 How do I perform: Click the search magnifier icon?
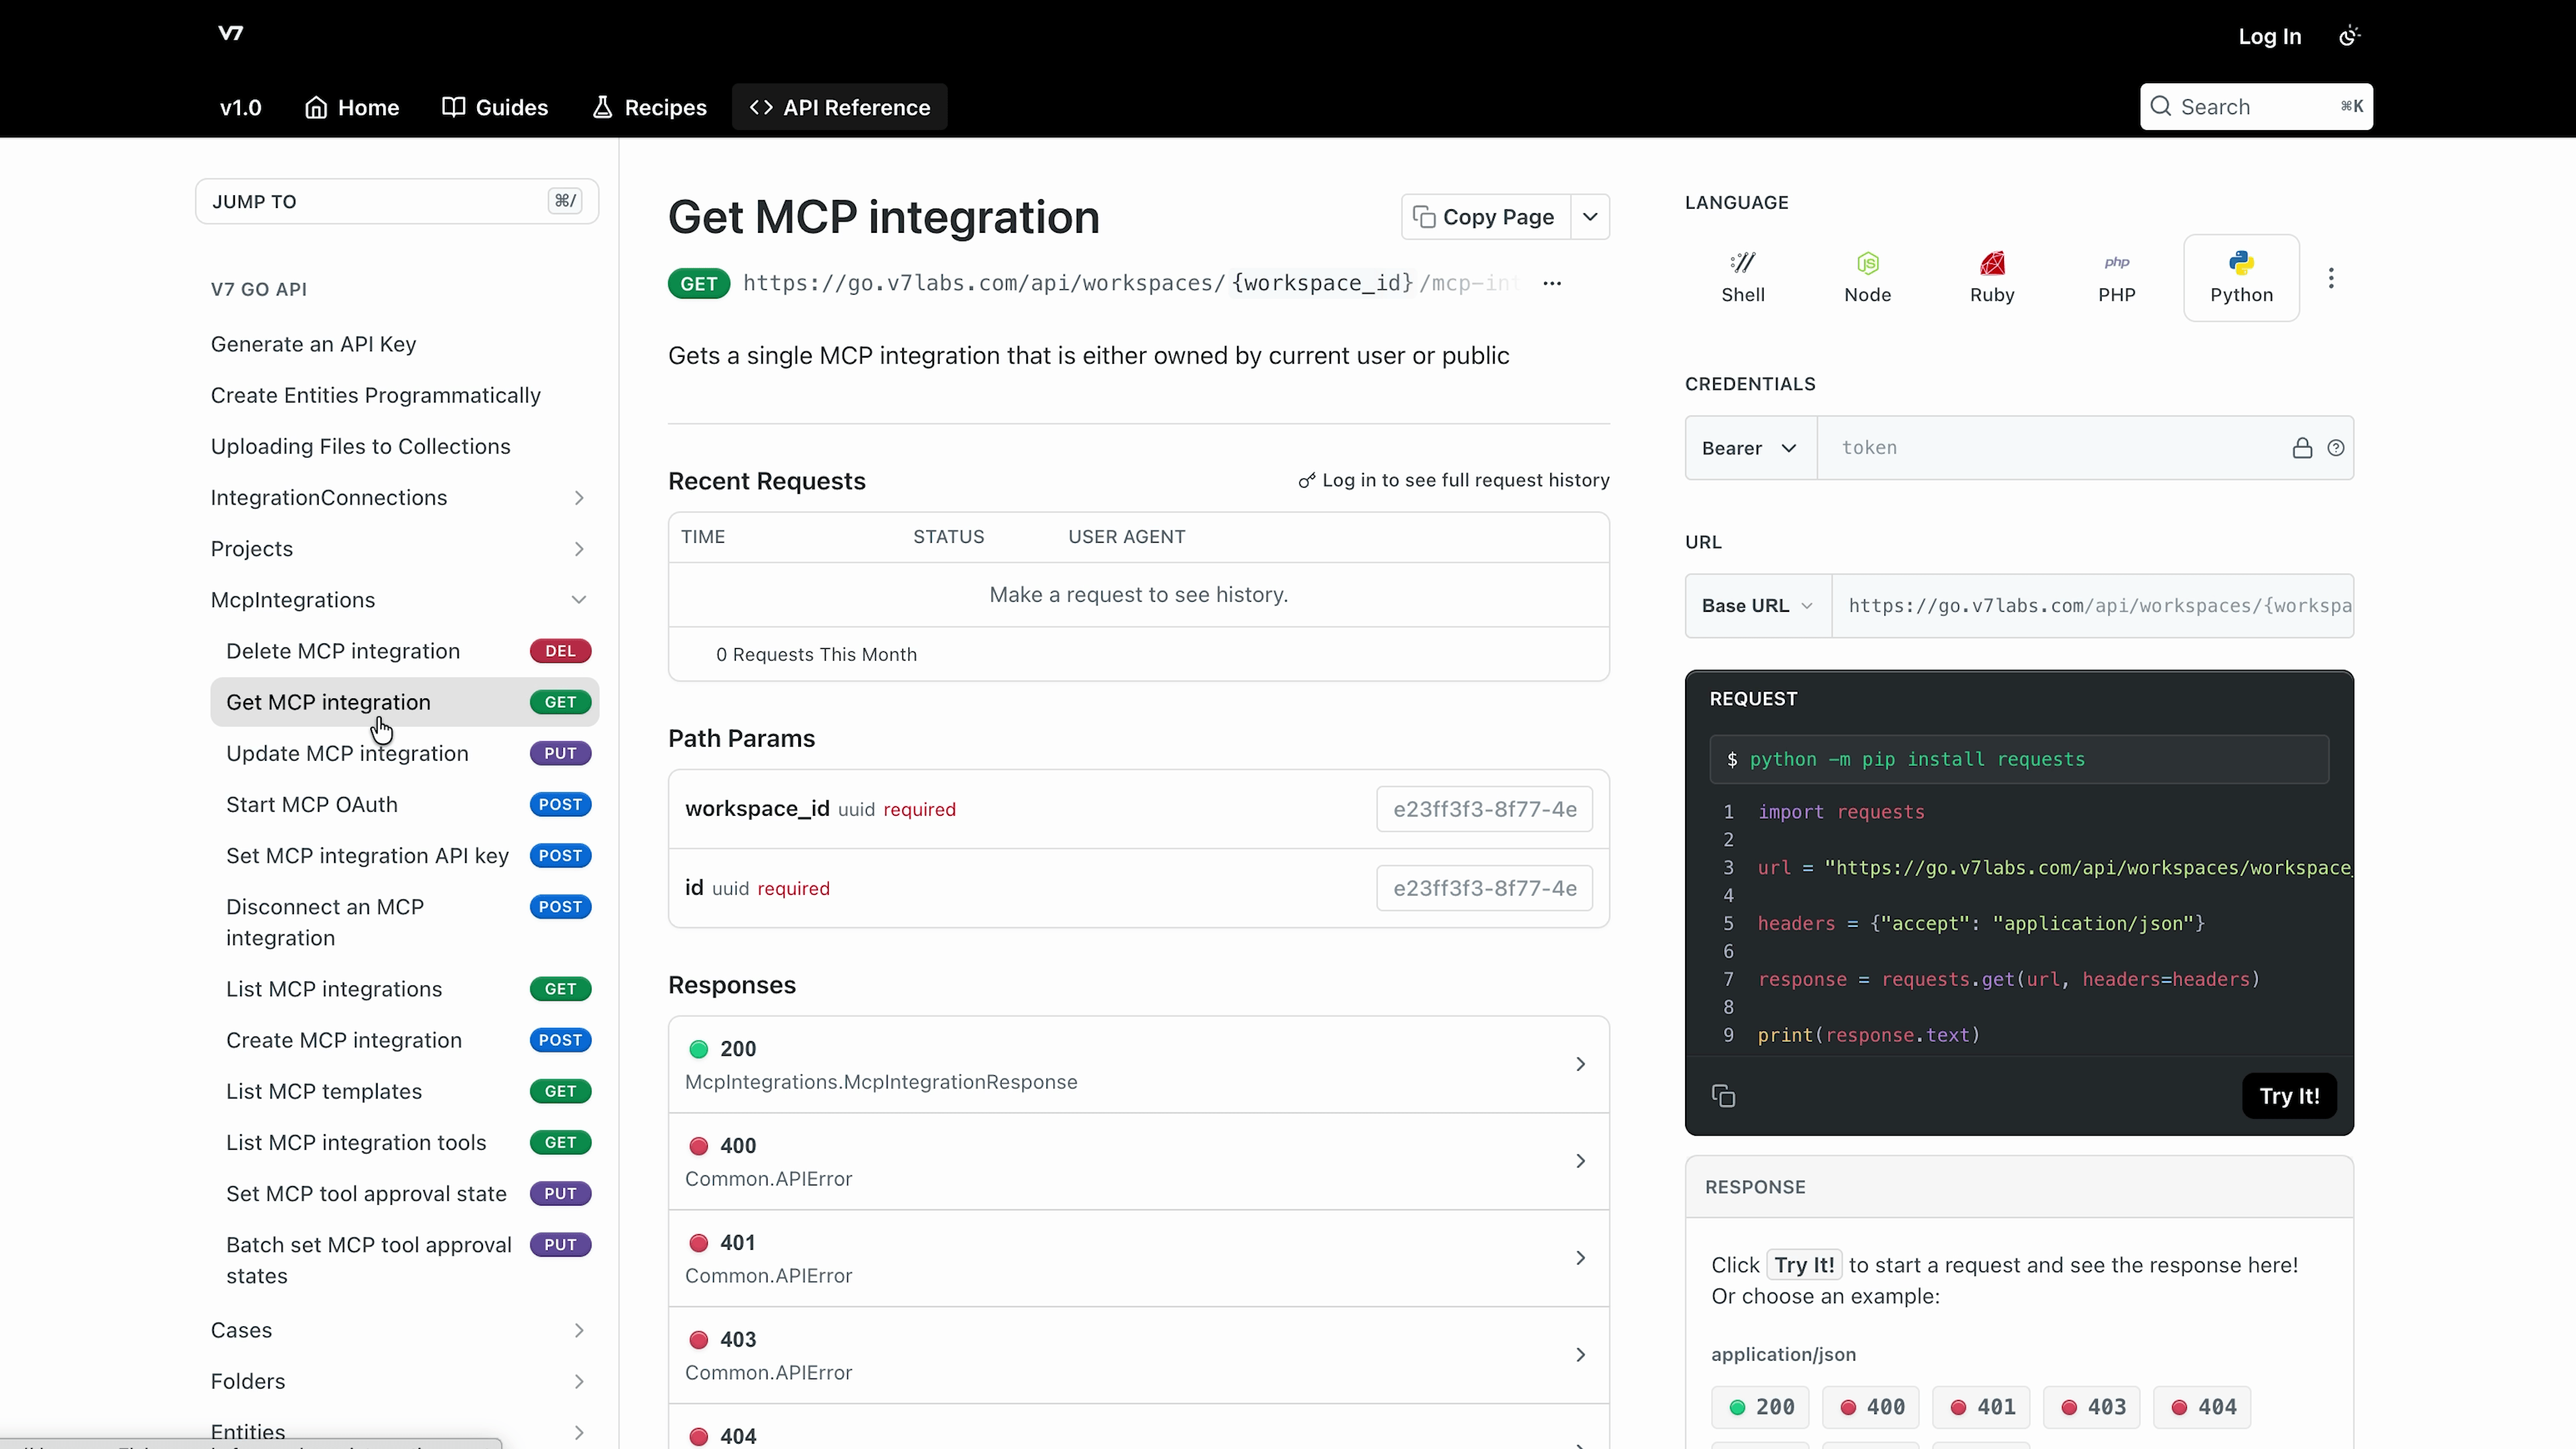point(2160,107)
